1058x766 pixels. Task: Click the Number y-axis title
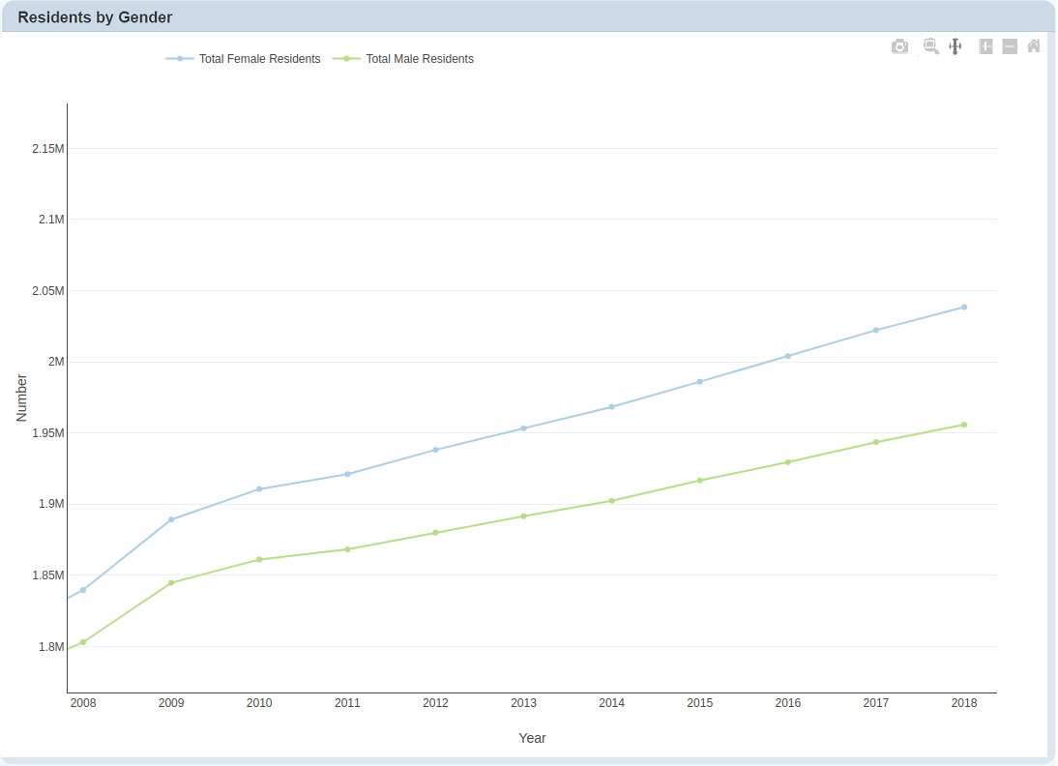pos(22,398)
